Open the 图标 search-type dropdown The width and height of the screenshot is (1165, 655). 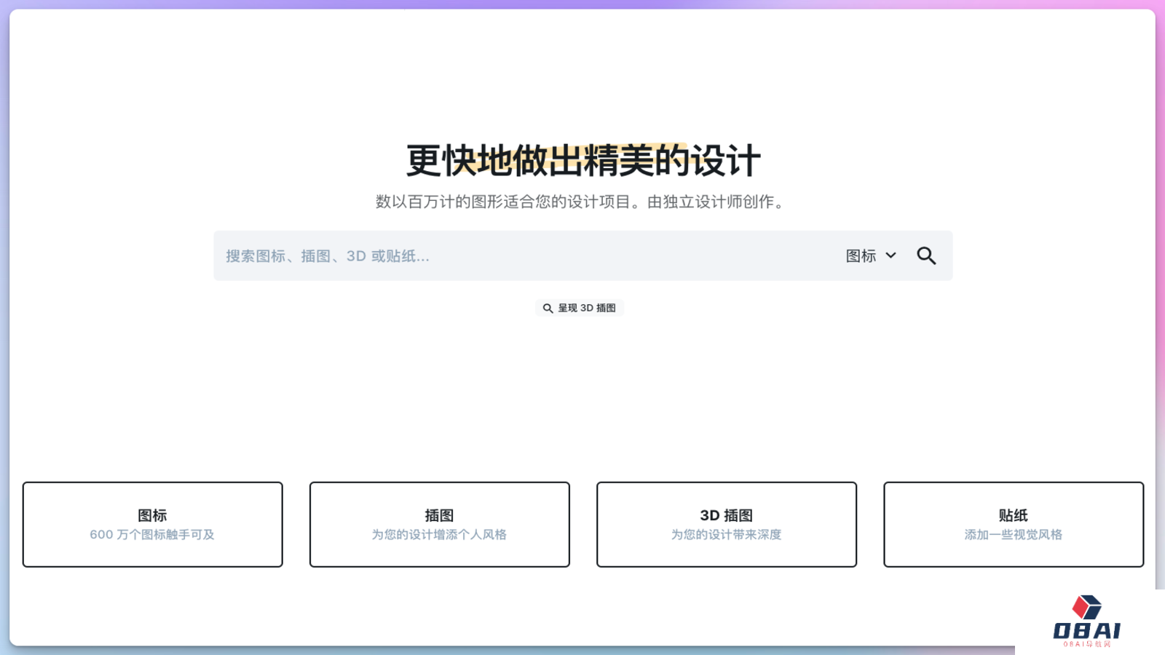(871, 255)
